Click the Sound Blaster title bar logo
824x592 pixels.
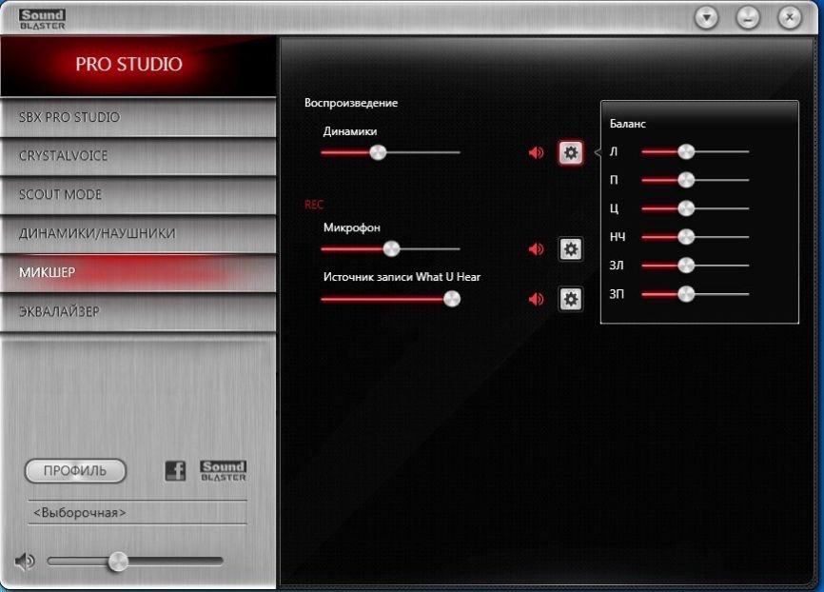pyautogui.click(x=43, y=19)
